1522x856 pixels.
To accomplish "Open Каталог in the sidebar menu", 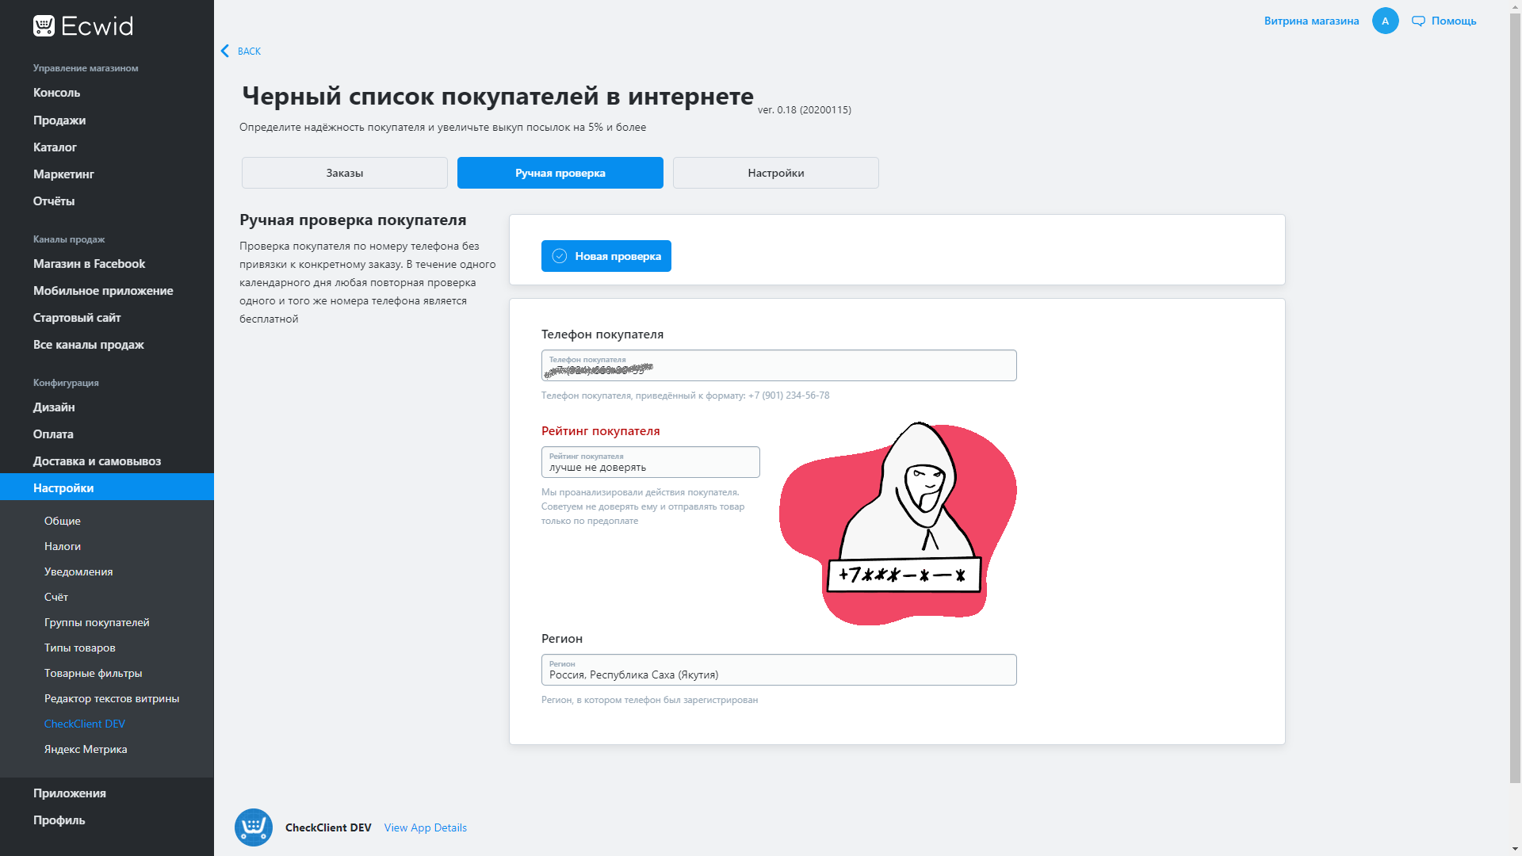I will pyautogui.click(x=55, y=147).
